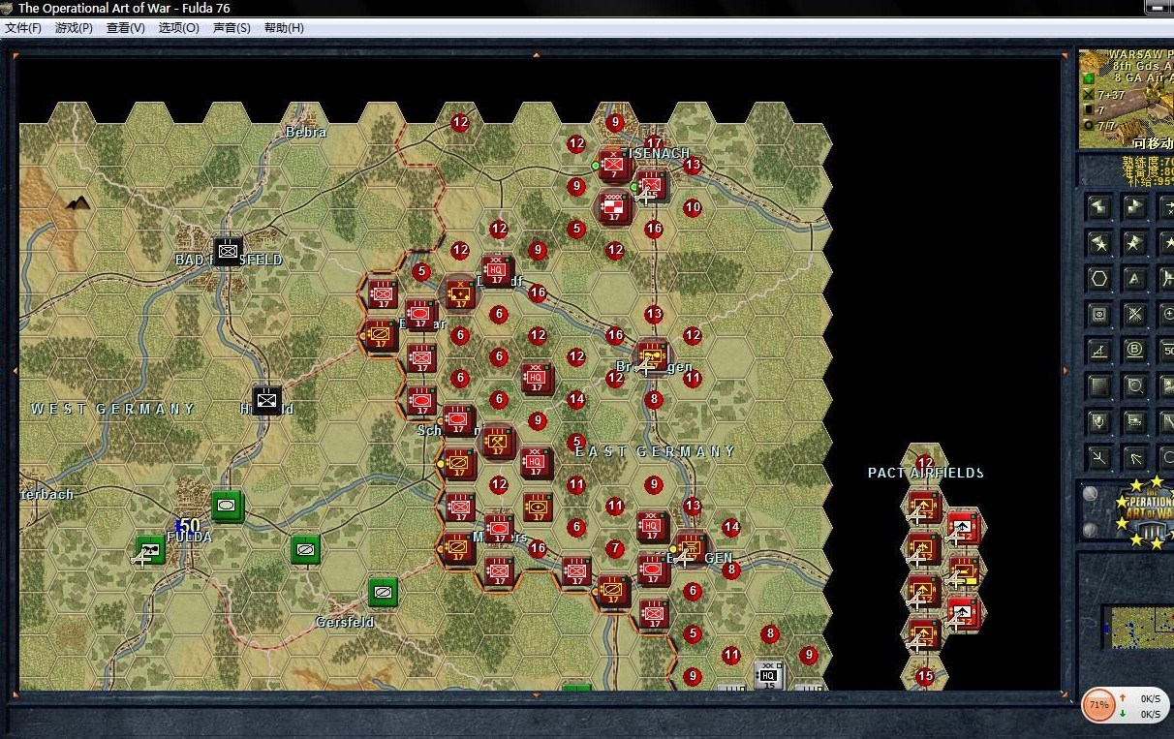Image resolution: width=1174 pixels, height=739 pixels.
Task: Click the minimap overview thumbnail
Action: pos(1137,627)
